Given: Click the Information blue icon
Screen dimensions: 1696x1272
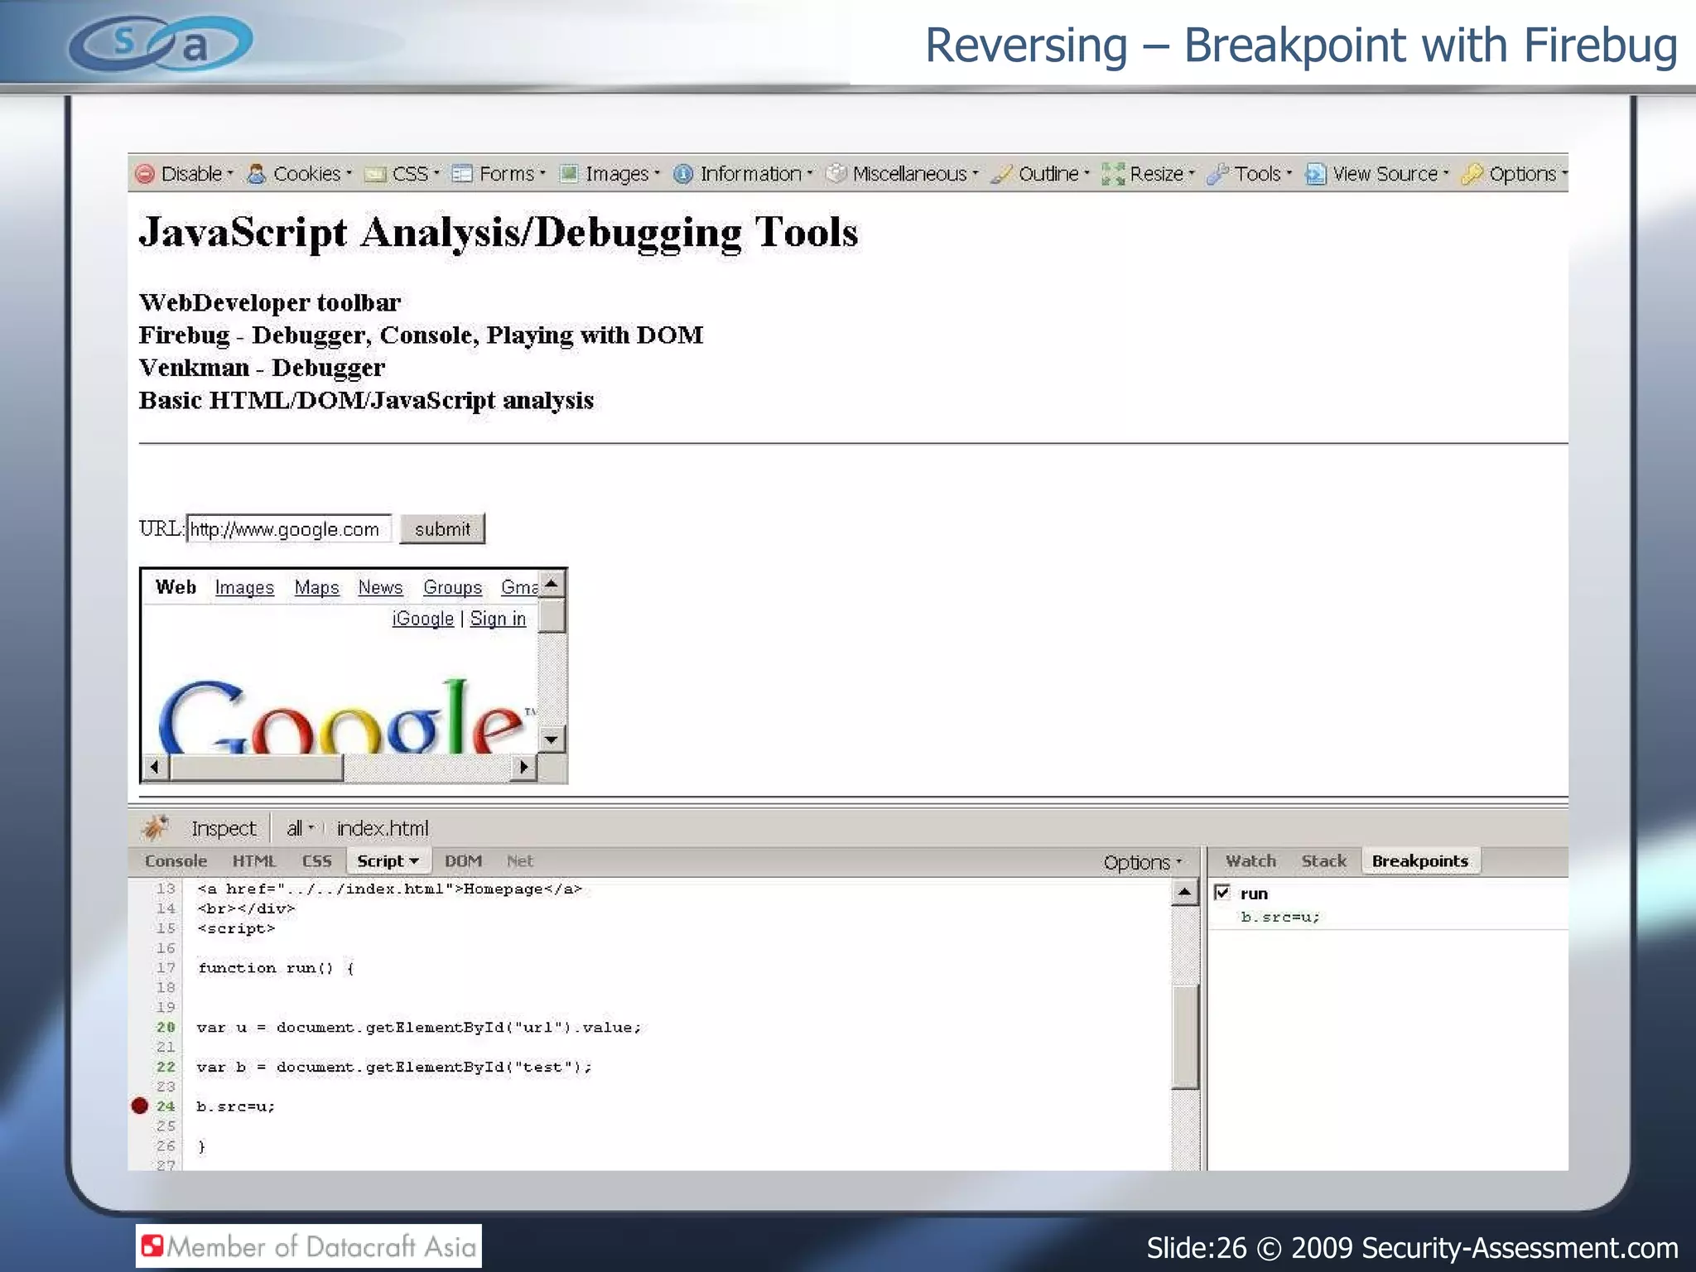Looking at the screenshot, I should 683,174.
